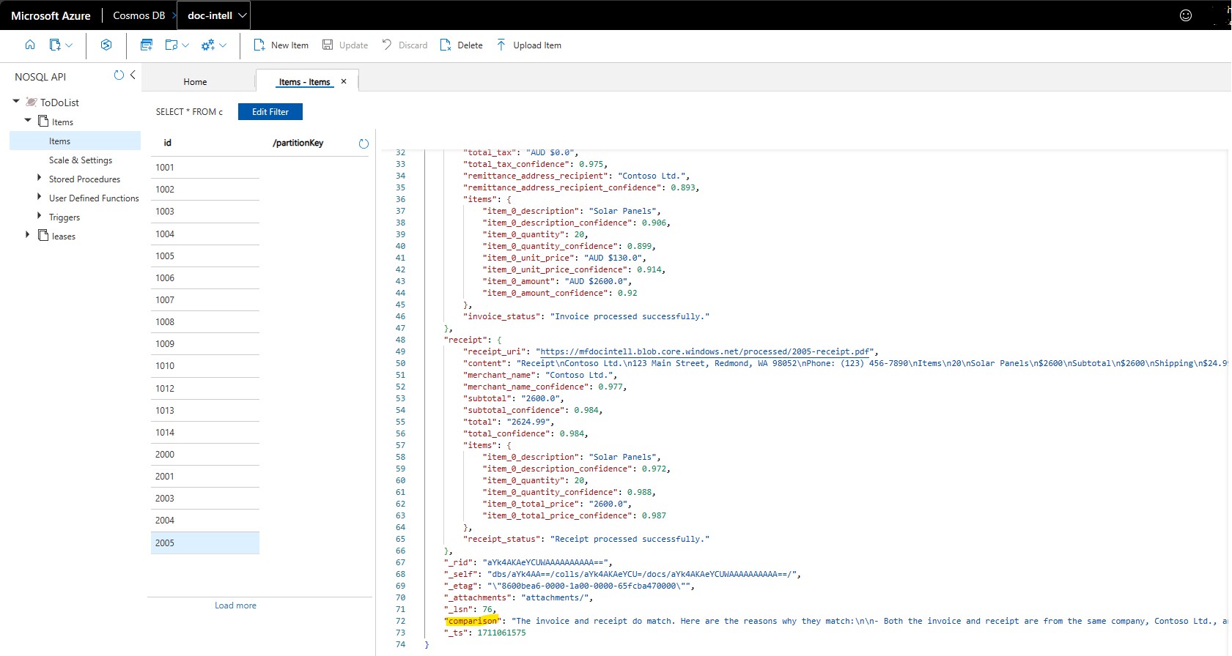Open Scale & Settings
Image resolution: width=1232 pixels, height=656 pixels.
[x=81, y=160]
